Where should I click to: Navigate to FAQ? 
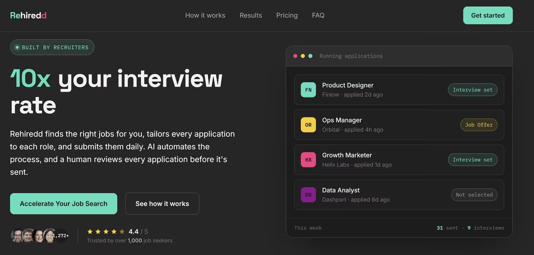pyautogui.click(x=318, y=15)
